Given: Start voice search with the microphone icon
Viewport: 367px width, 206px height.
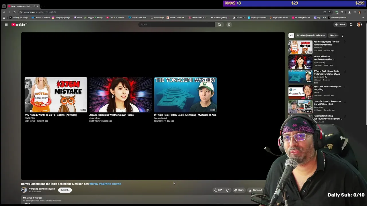Looking at the screenshot, I should [x=229, y=25].
